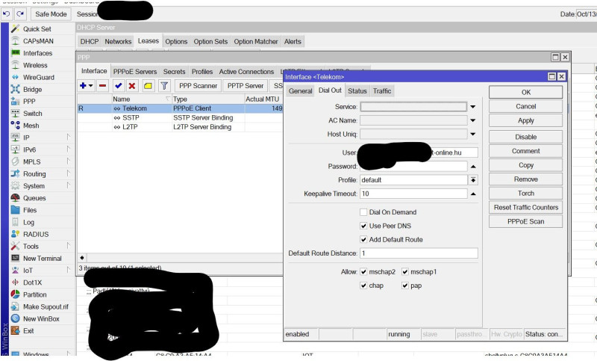Image resolution: width=597 pixels, height=361 pixels.
Task: Open PPPoE Servers tab
Action: [x=135, y=72]
